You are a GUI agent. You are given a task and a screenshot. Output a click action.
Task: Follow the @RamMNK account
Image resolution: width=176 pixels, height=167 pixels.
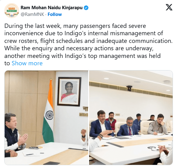55,14
